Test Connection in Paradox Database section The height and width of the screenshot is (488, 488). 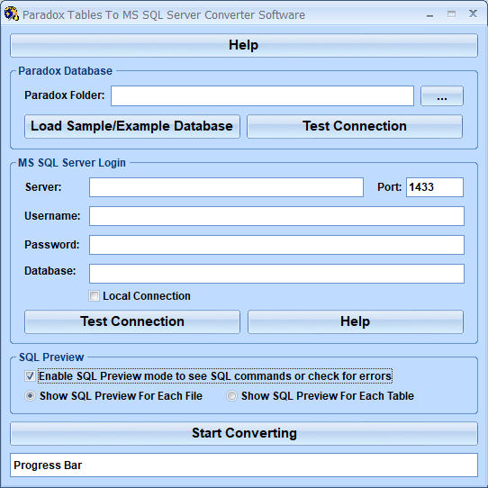click(x=355, y=126)
